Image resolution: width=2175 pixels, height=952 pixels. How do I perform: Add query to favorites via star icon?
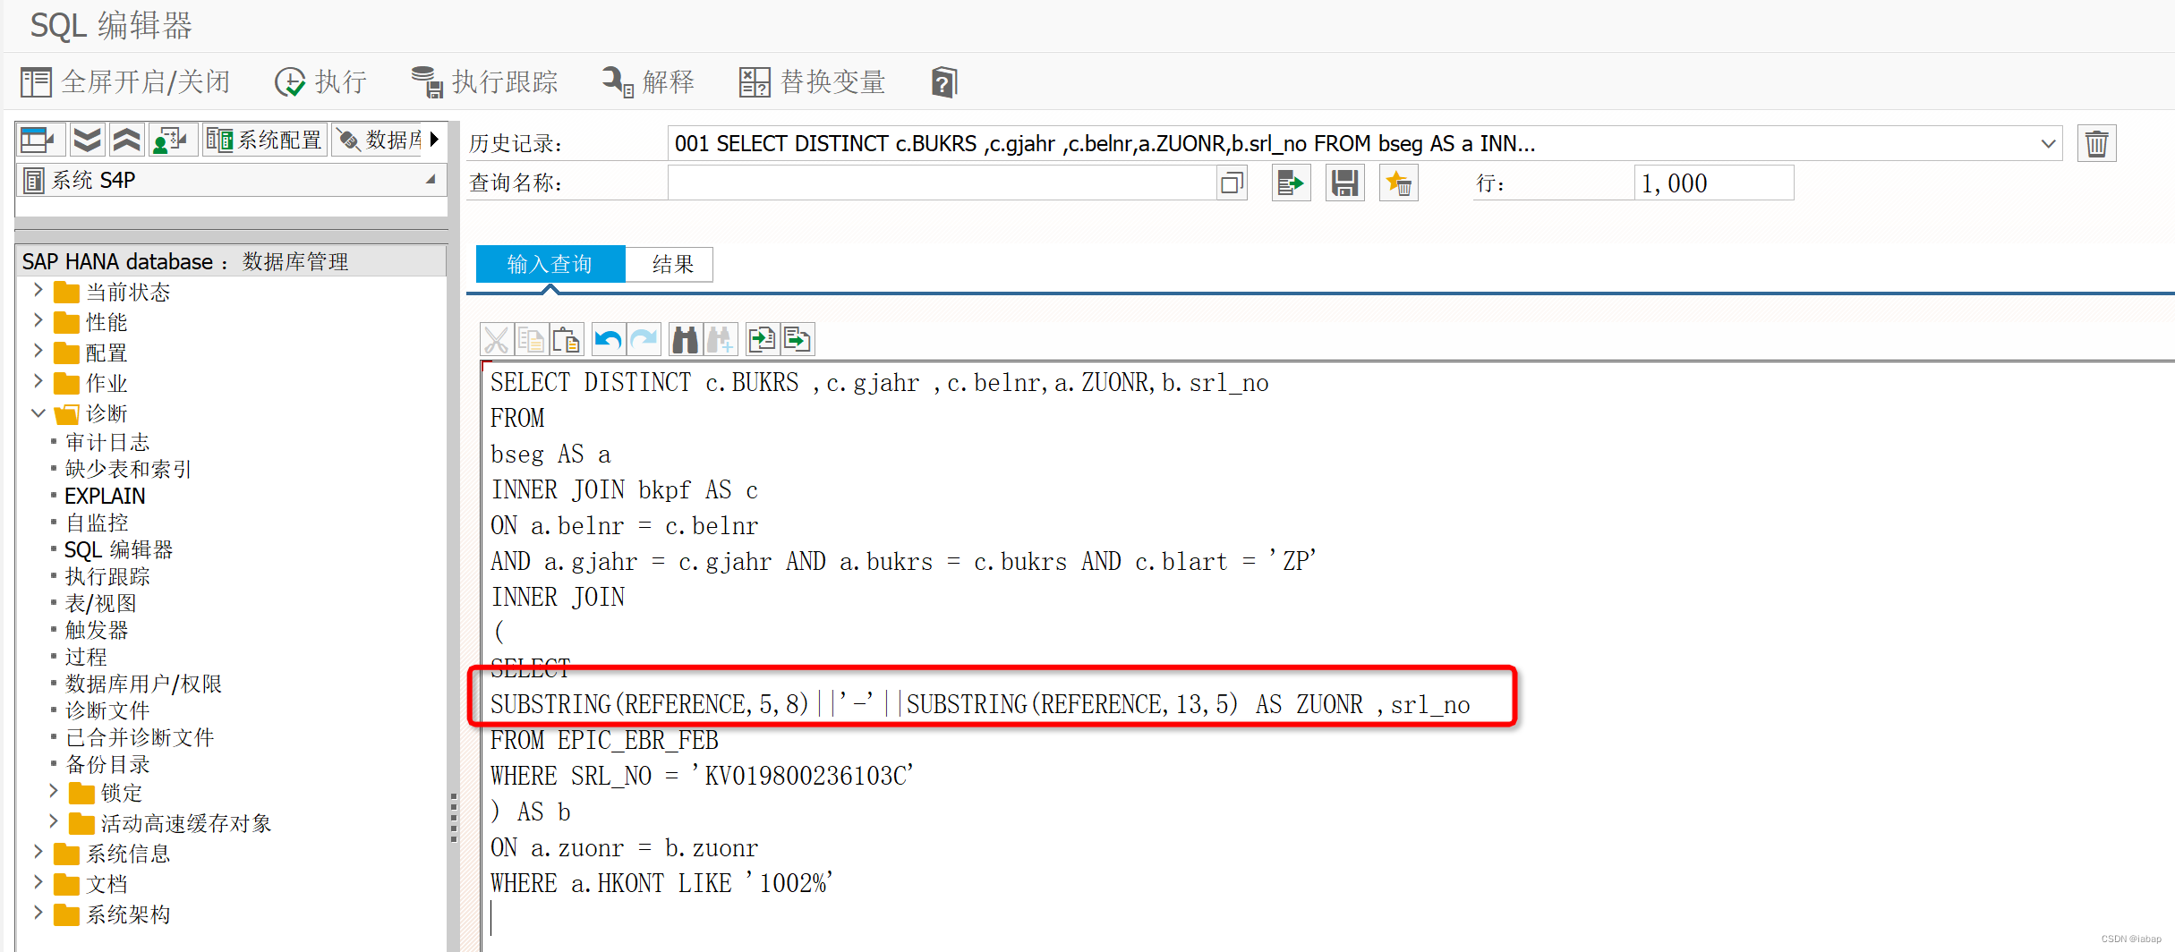[1398, 183]
